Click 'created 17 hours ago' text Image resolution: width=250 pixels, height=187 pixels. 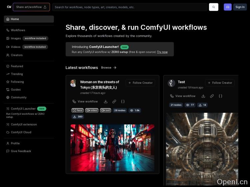point(93,93)
